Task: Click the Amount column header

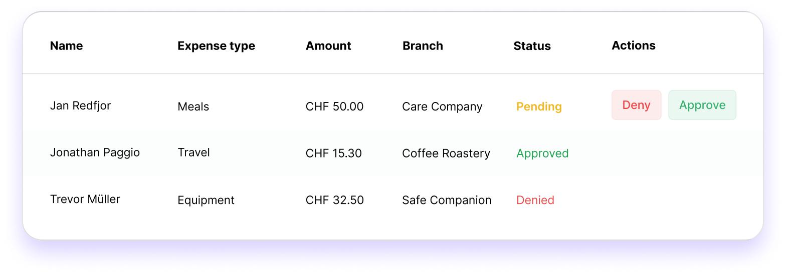Action: [x=328, y=46]
